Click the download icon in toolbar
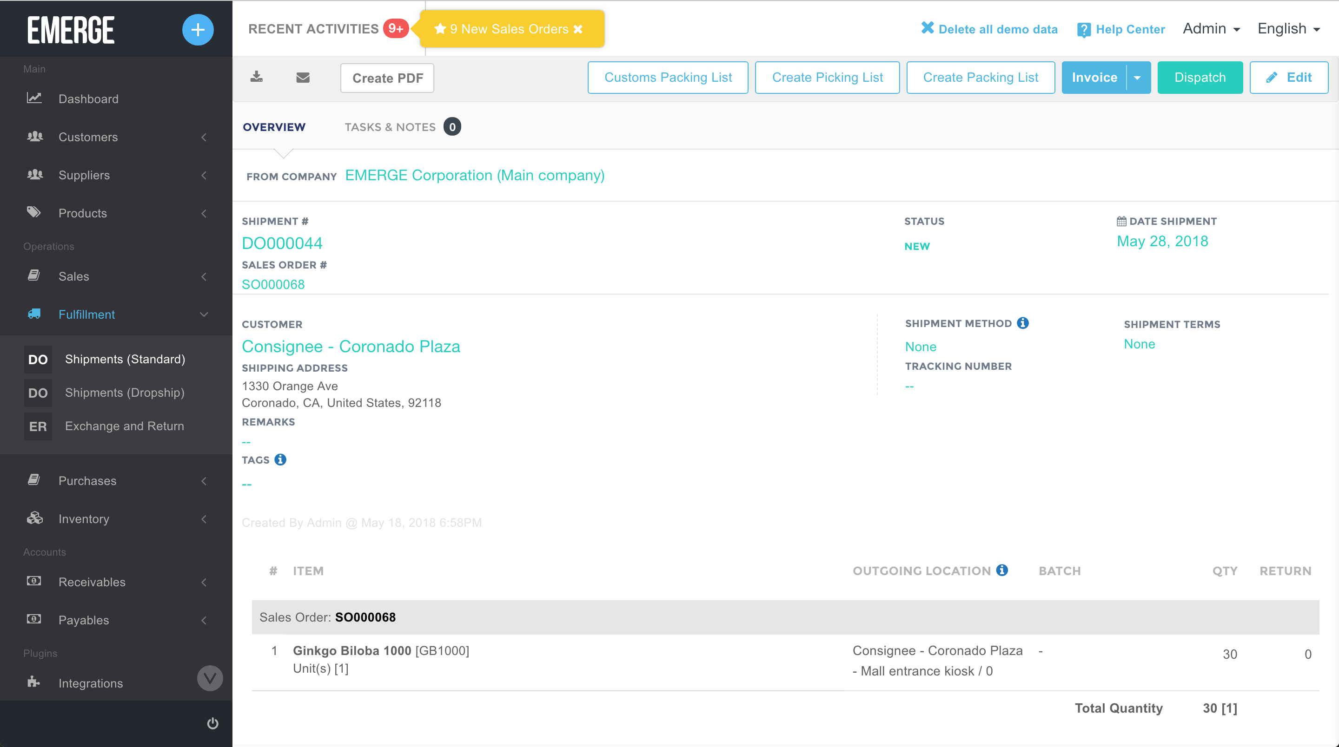 click(x=256, y=77)
